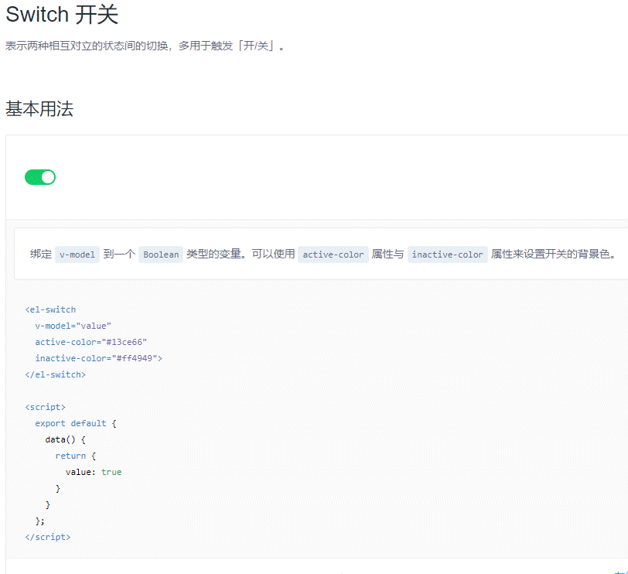Screen dimensions: 628x574
Task: Click the "export default {" code line
Action: (x=76, y=423)
